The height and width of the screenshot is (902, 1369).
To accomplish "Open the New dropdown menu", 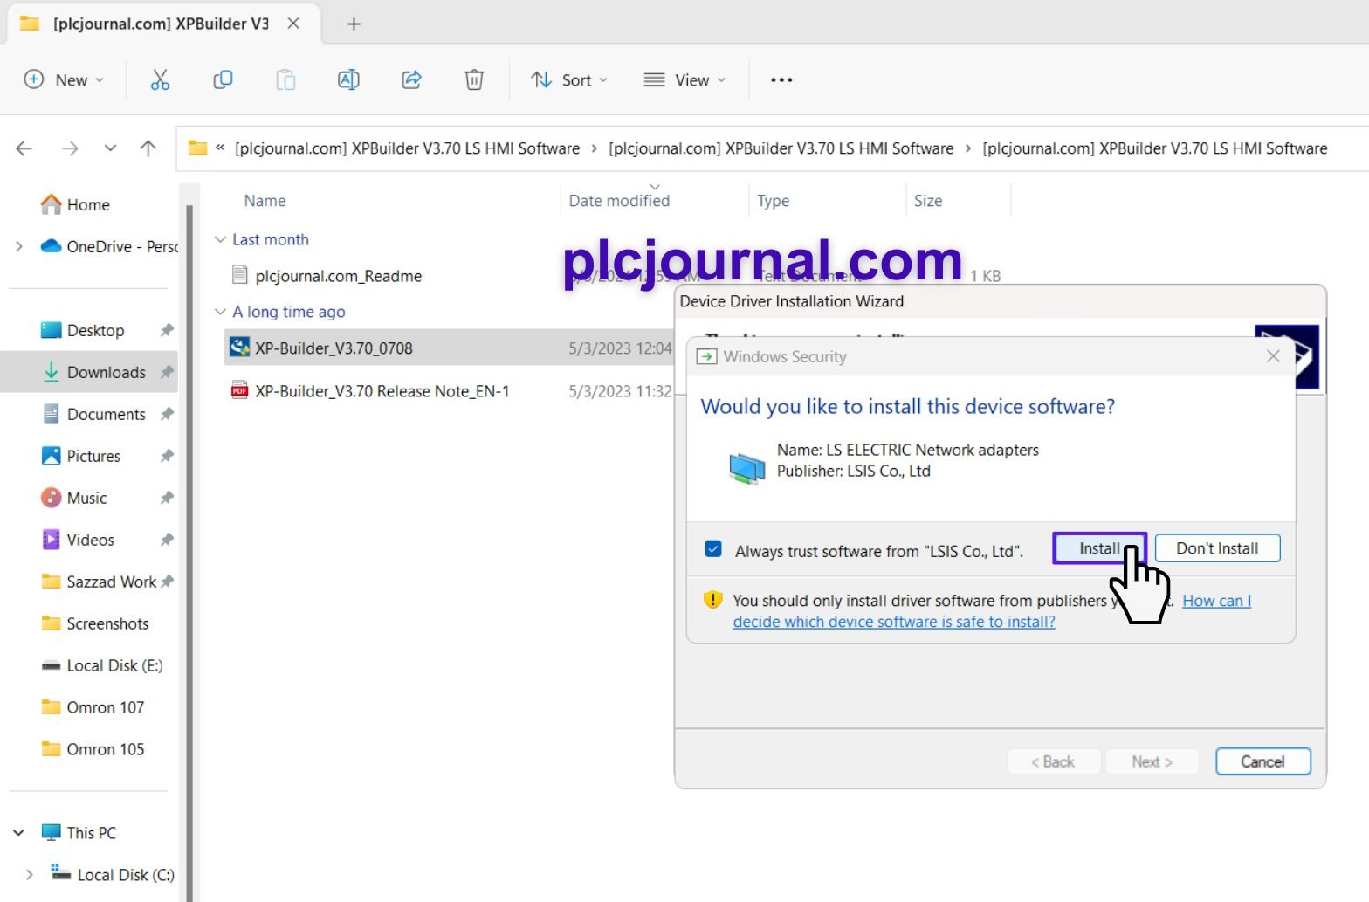I will coord(64,80).
